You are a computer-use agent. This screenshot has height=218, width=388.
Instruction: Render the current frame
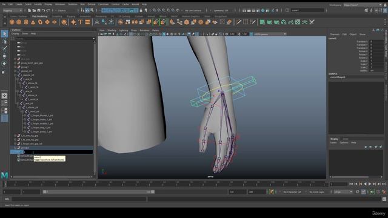click(249, 10)
